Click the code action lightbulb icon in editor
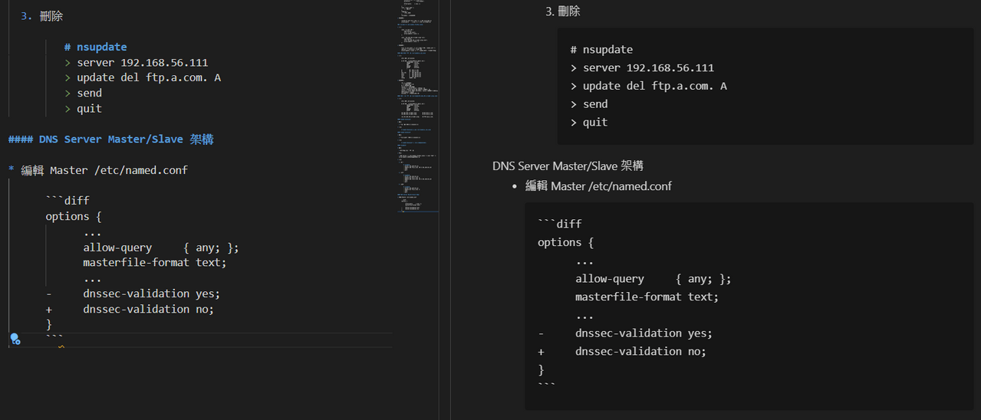This screenshot has width=981, height=420. 15,339
